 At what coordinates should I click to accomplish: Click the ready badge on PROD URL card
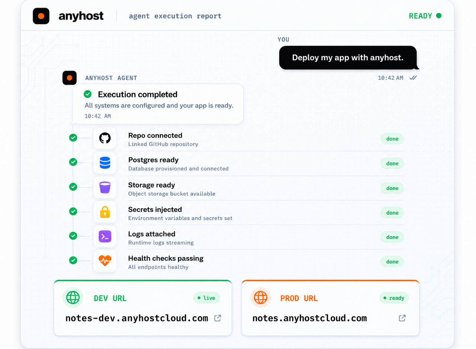pos(394,298)
